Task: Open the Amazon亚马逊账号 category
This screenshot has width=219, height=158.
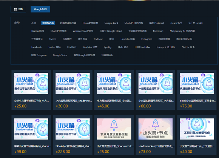Action: tap(83, 31)
